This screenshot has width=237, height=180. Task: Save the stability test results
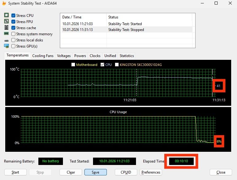95,172
